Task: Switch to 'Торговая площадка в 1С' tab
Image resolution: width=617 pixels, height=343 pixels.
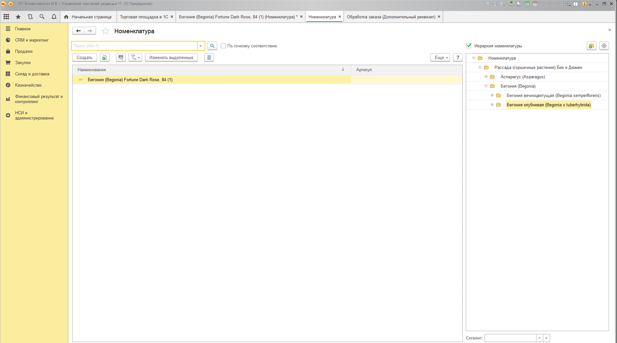Action: pos(144,17)
